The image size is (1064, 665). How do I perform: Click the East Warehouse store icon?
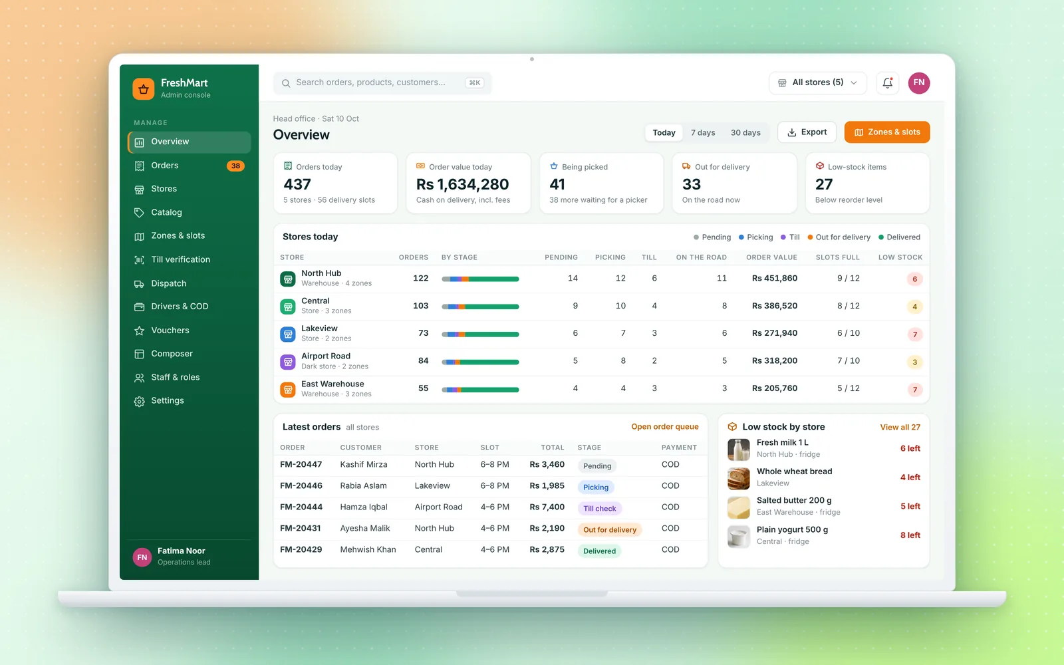coord(288,390)
